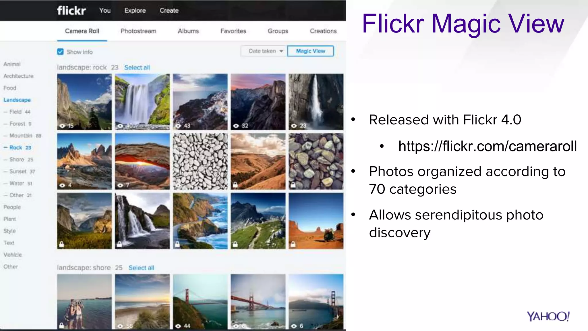Open the Explore menu
The image size is (588, 331).
[135, 11]
